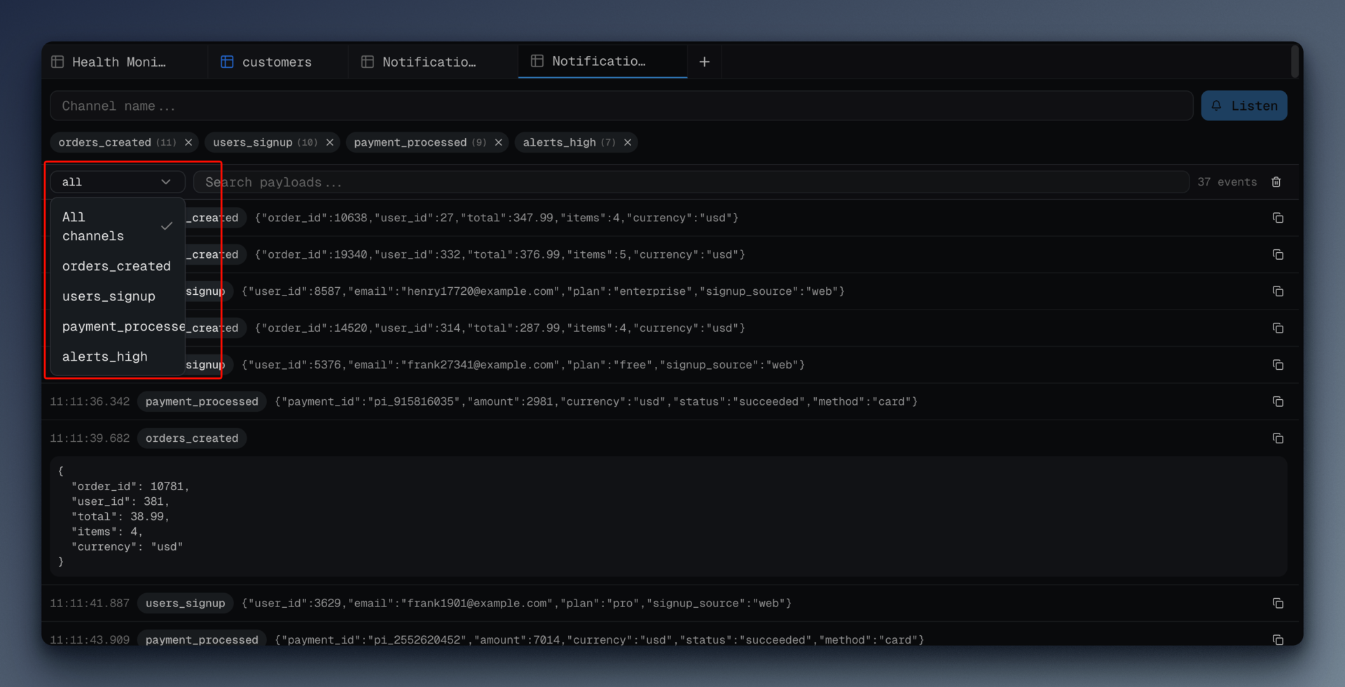Copy the frank1901 signup payload
The image size is (1345, 687).
[1278, 604]
